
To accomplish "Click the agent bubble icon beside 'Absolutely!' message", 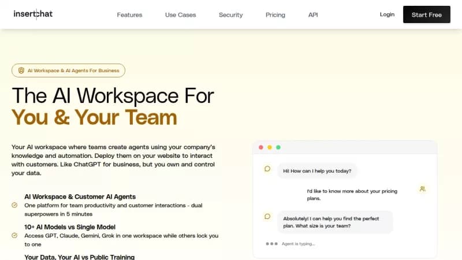I will pyautogui.click(x=267, y=216).
